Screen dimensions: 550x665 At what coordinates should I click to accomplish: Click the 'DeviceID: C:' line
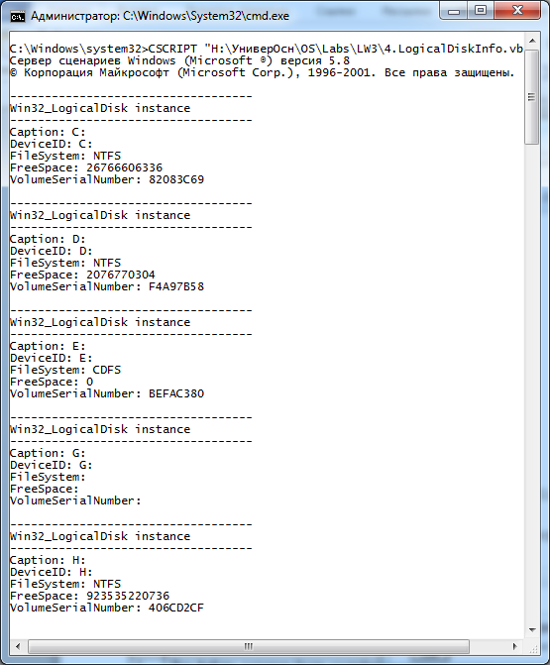click(51, 144)
